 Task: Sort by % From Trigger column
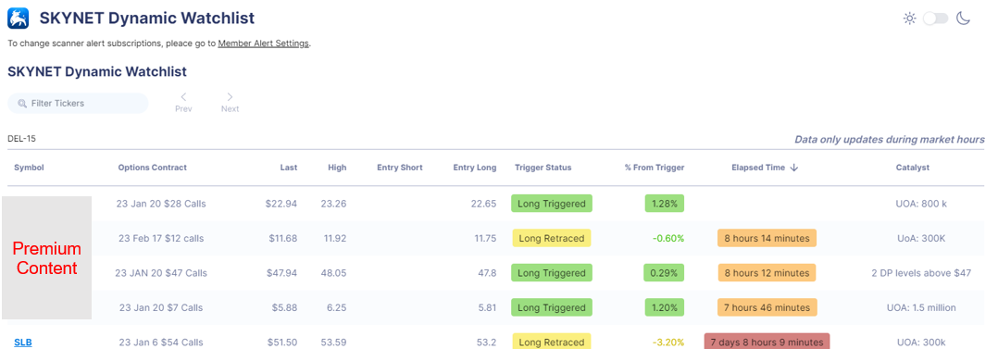click(655, 168)
